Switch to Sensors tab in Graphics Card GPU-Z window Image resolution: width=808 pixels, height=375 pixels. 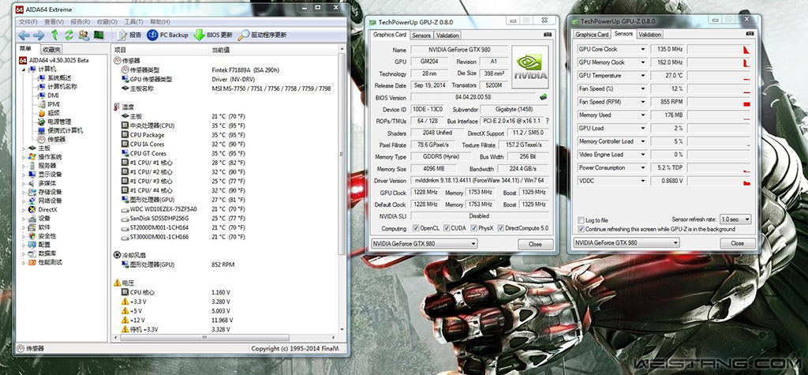tap(421, 36)
